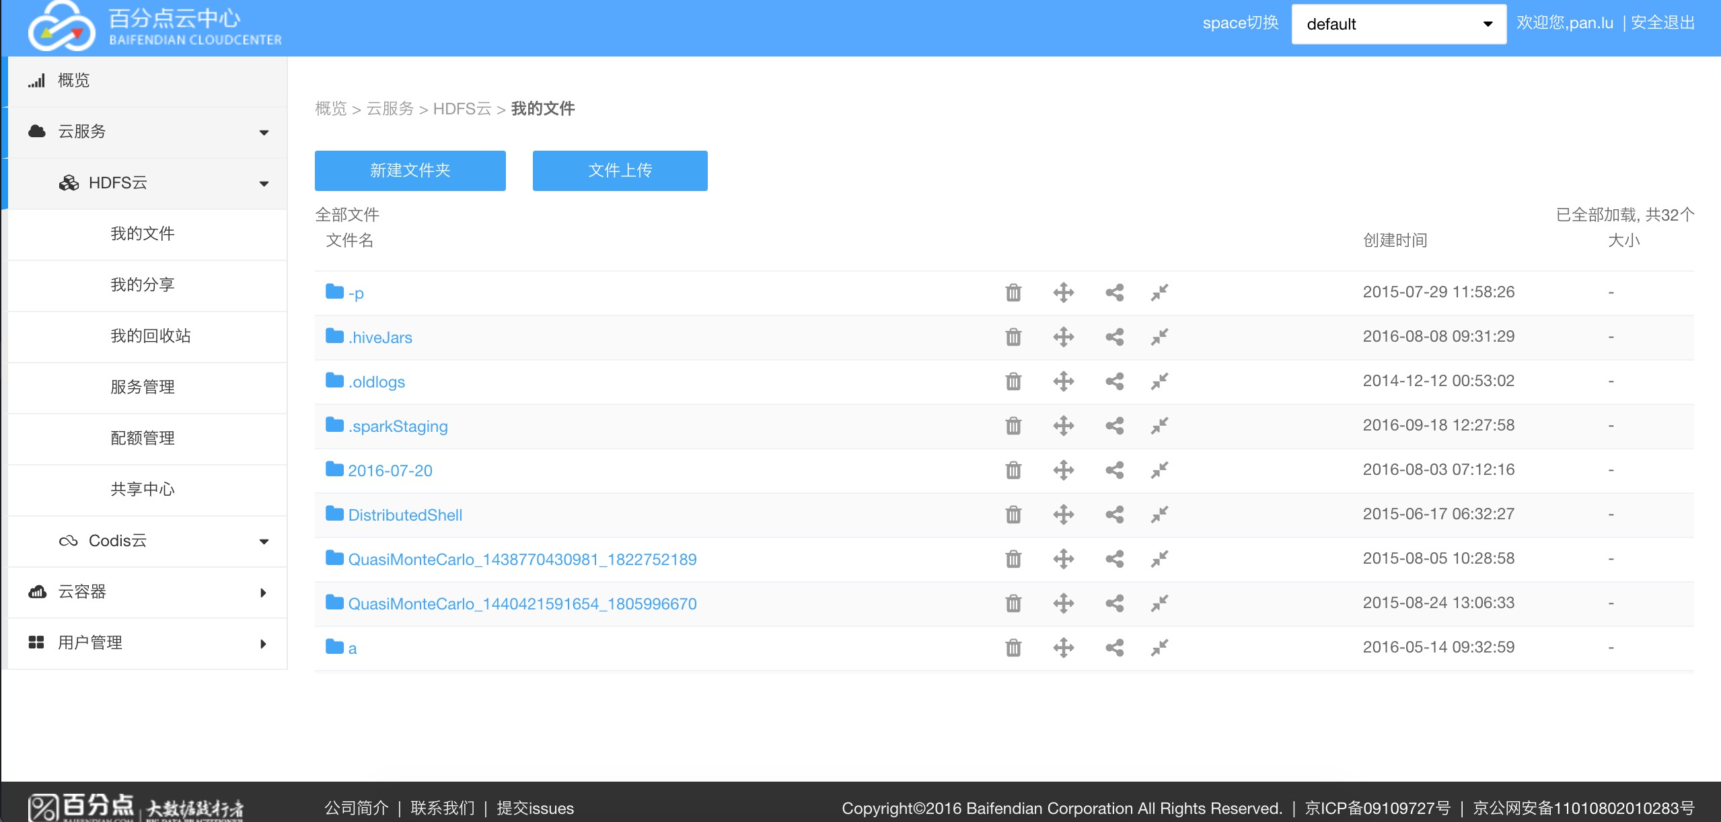
Task: Expand the 用户管理 sidebar section
Action: [148, 643]
